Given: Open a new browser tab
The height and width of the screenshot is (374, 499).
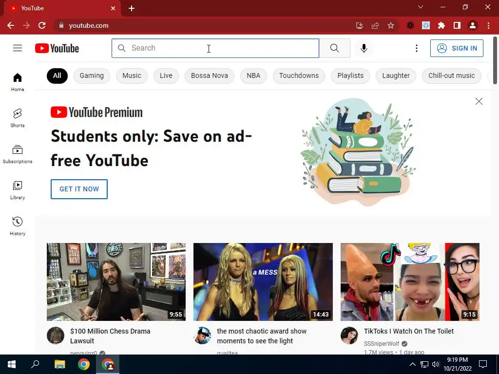Looking at the screenshot, I should pos(132,8).
